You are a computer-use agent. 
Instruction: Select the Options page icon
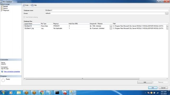[x=2, y=8]
